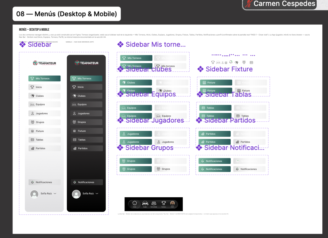Click the gray Jugadores variant with dark label
Viewport: 328px width, 238px height.
coord(171,142)
